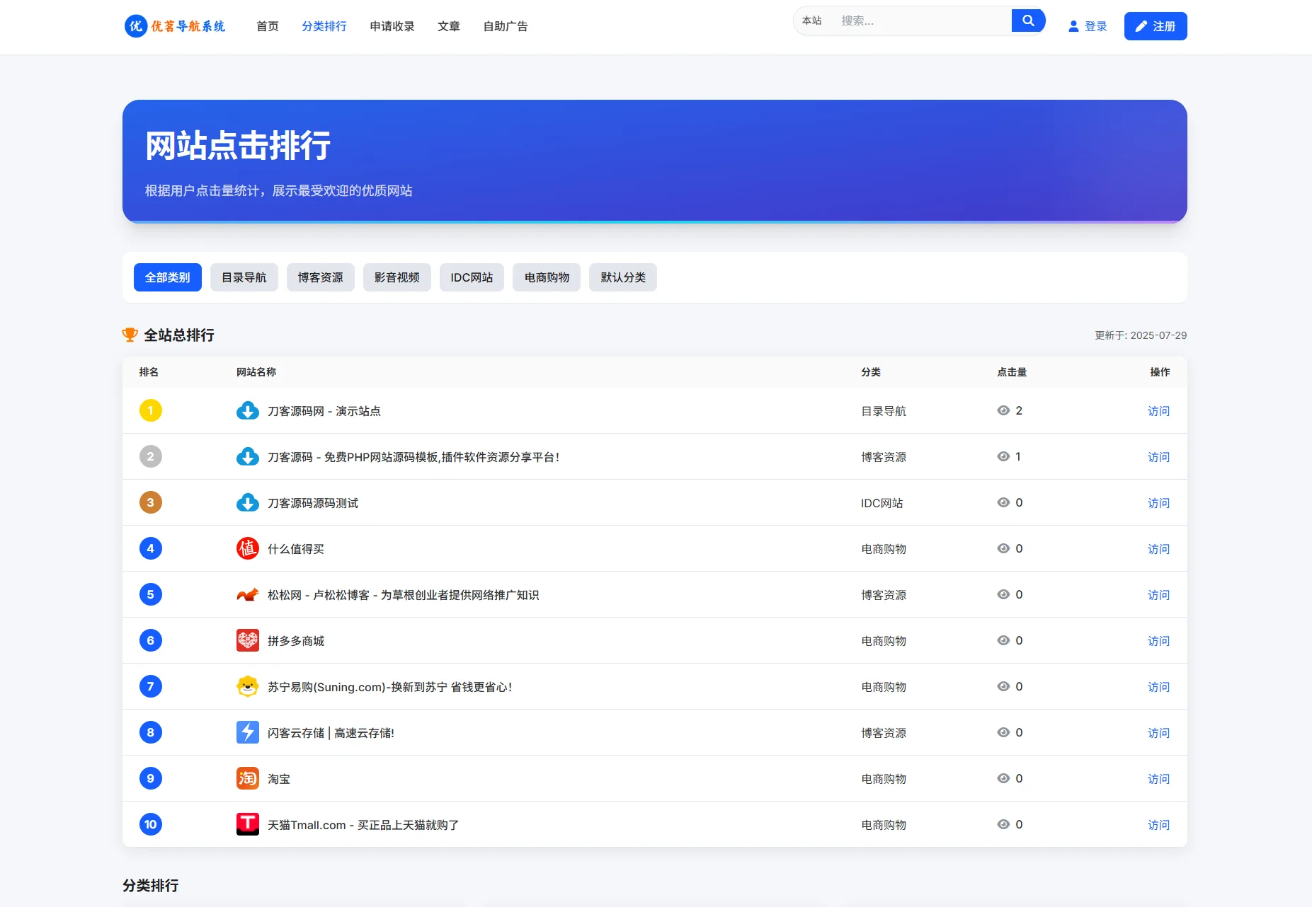
Task: Open the 访问 link for 天猫Tmall.com
Action: pyautogui.click(x=1158, y=824)
